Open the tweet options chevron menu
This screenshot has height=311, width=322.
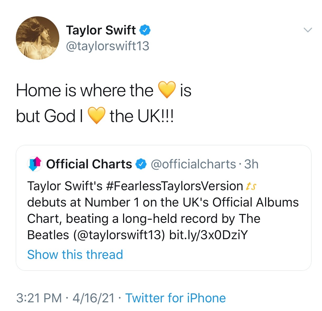pyautogui.click(x=308, y=30)
